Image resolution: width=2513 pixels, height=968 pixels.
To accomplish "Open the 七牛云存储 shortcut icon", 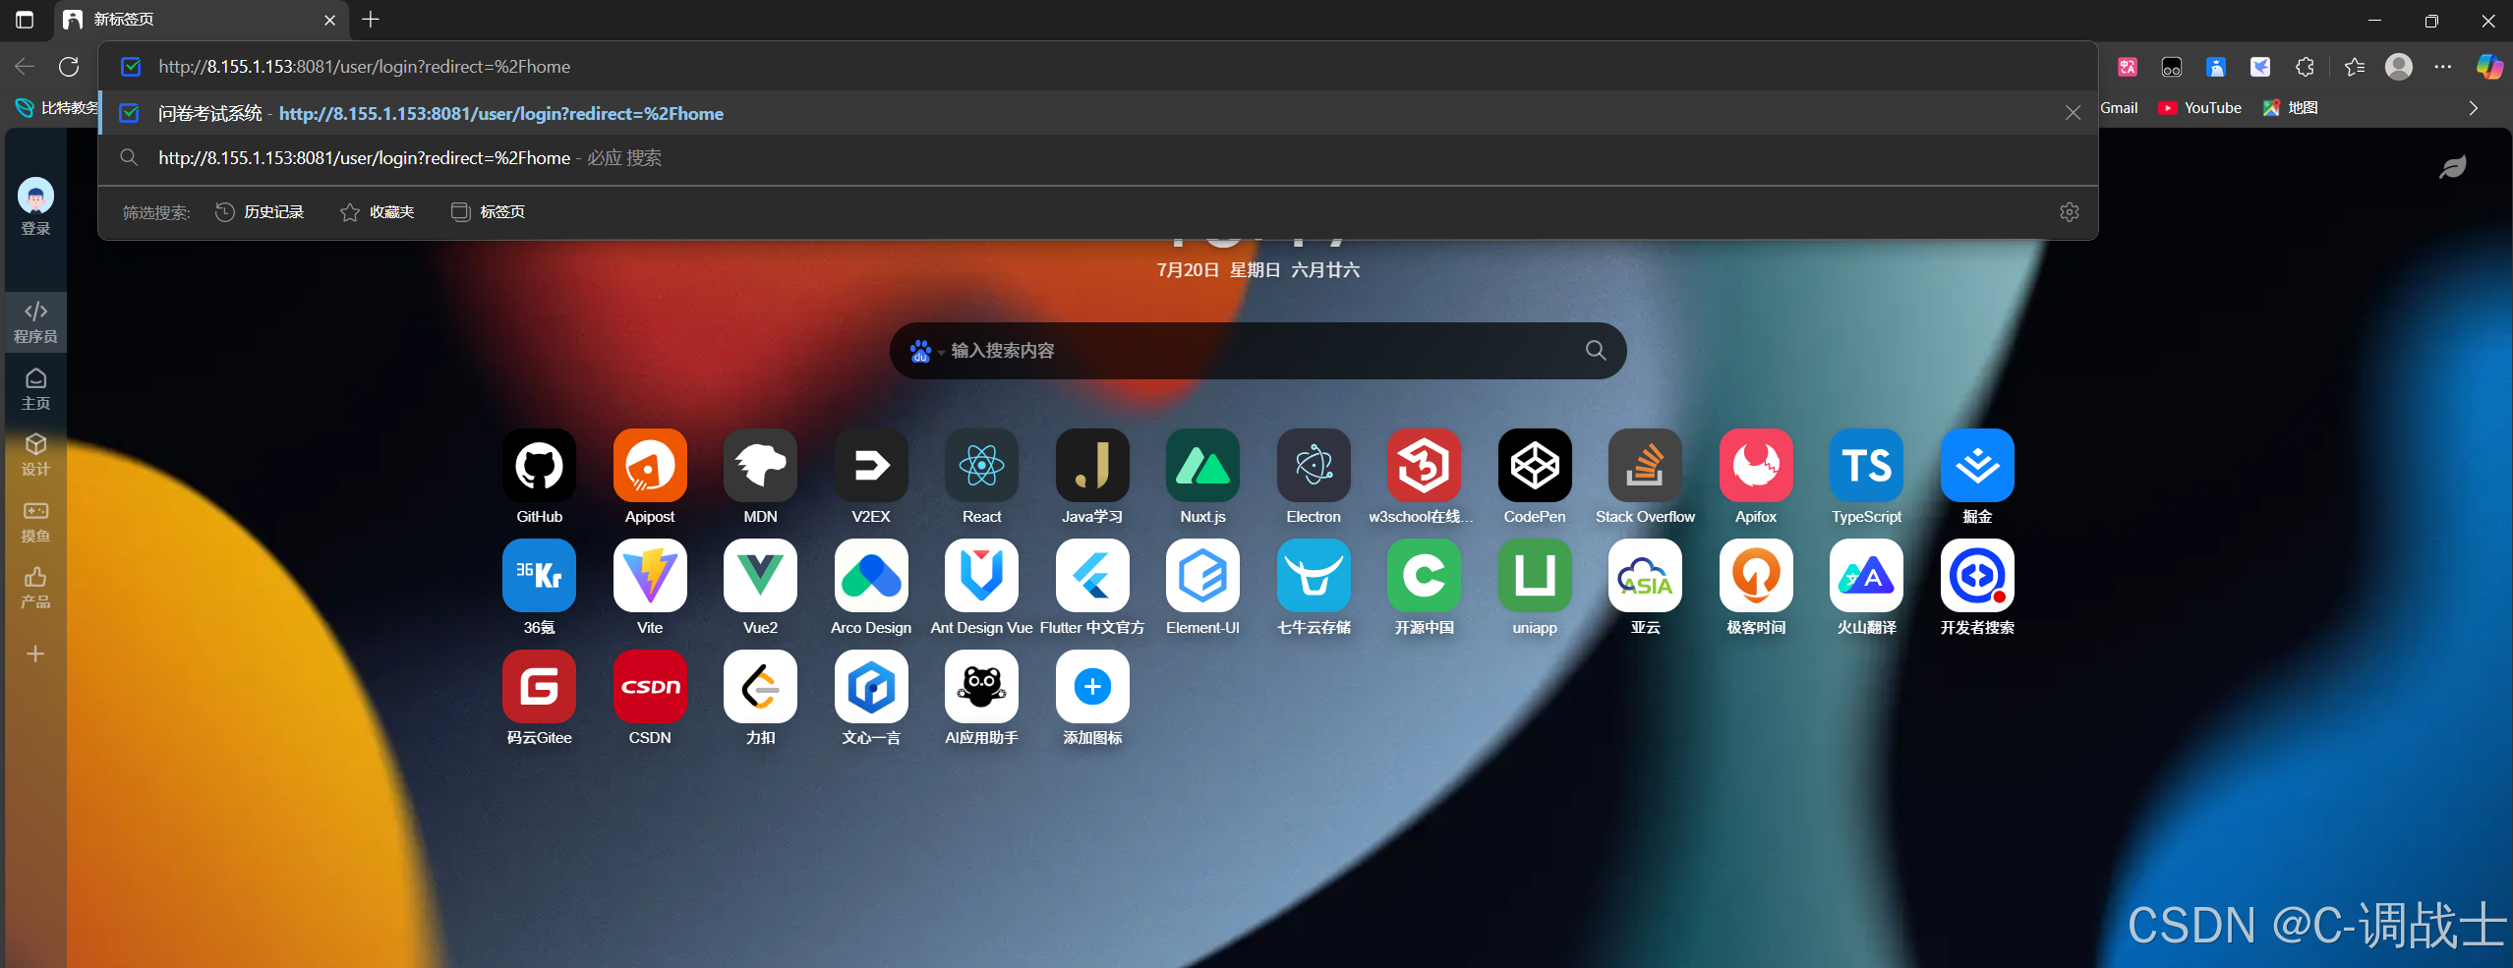I will tap(1314, 575).
